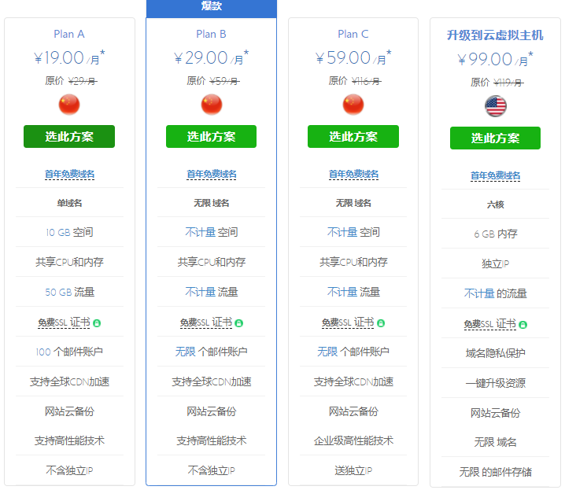Choose Plan B via 选此方案 button

(211, 136)
